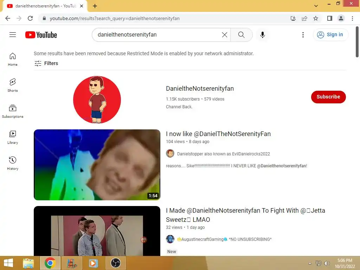The height and width of the screenshot is (270, 360).
Task: Click the network tray icon
Action: point(319,263)
